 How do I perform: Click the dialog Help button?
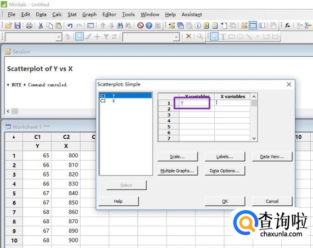pos(118,201)
